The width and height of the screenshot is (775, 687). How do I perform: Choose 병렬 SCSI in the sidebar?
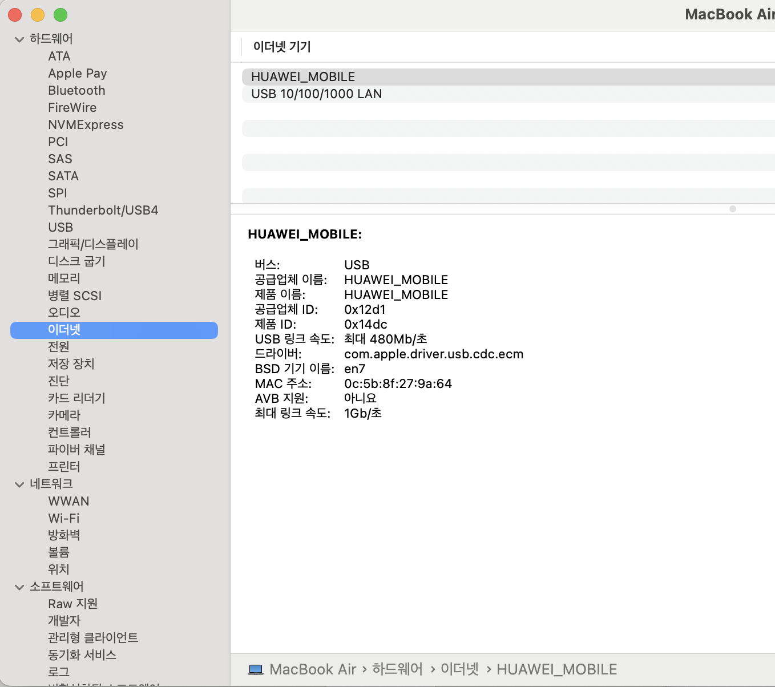point(75,296)
